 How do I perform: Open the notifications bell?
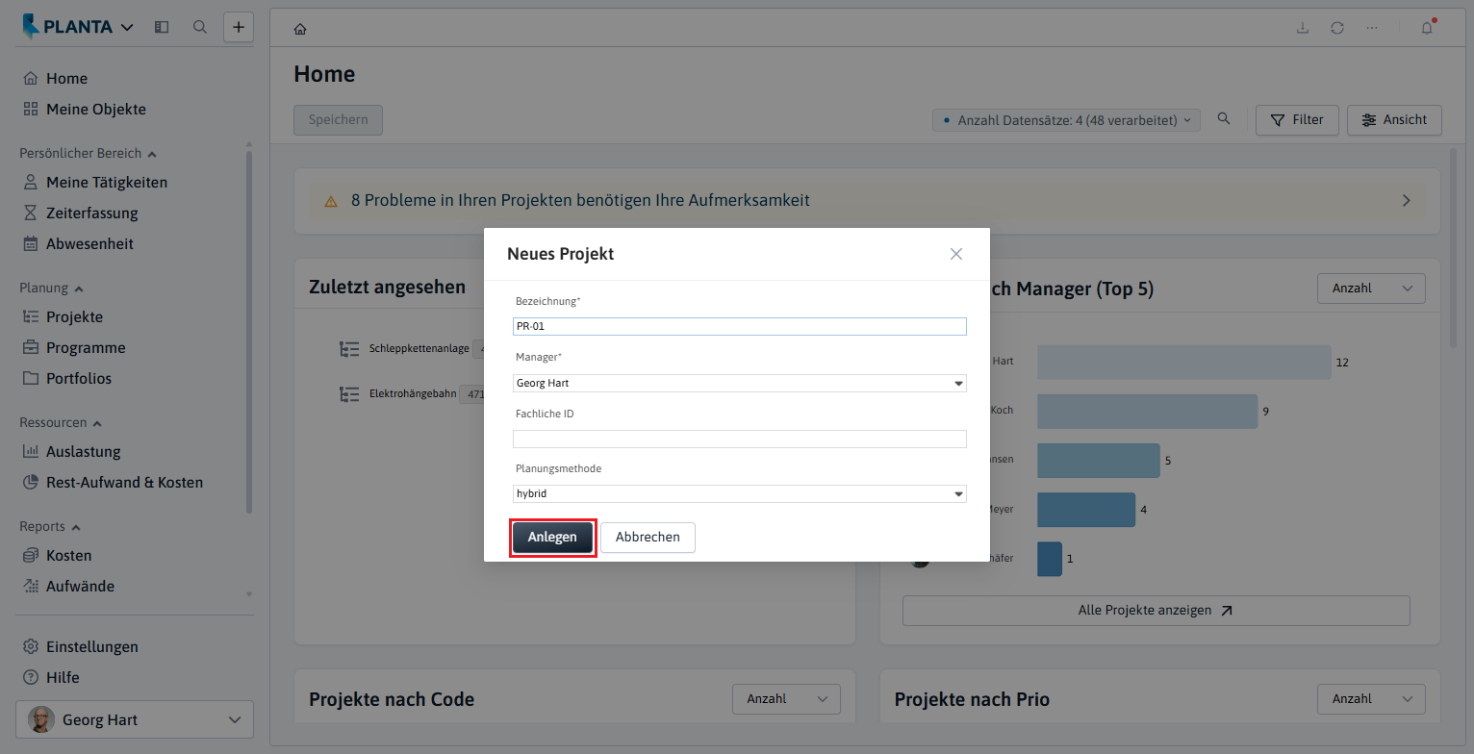[x=1428, y=27]
